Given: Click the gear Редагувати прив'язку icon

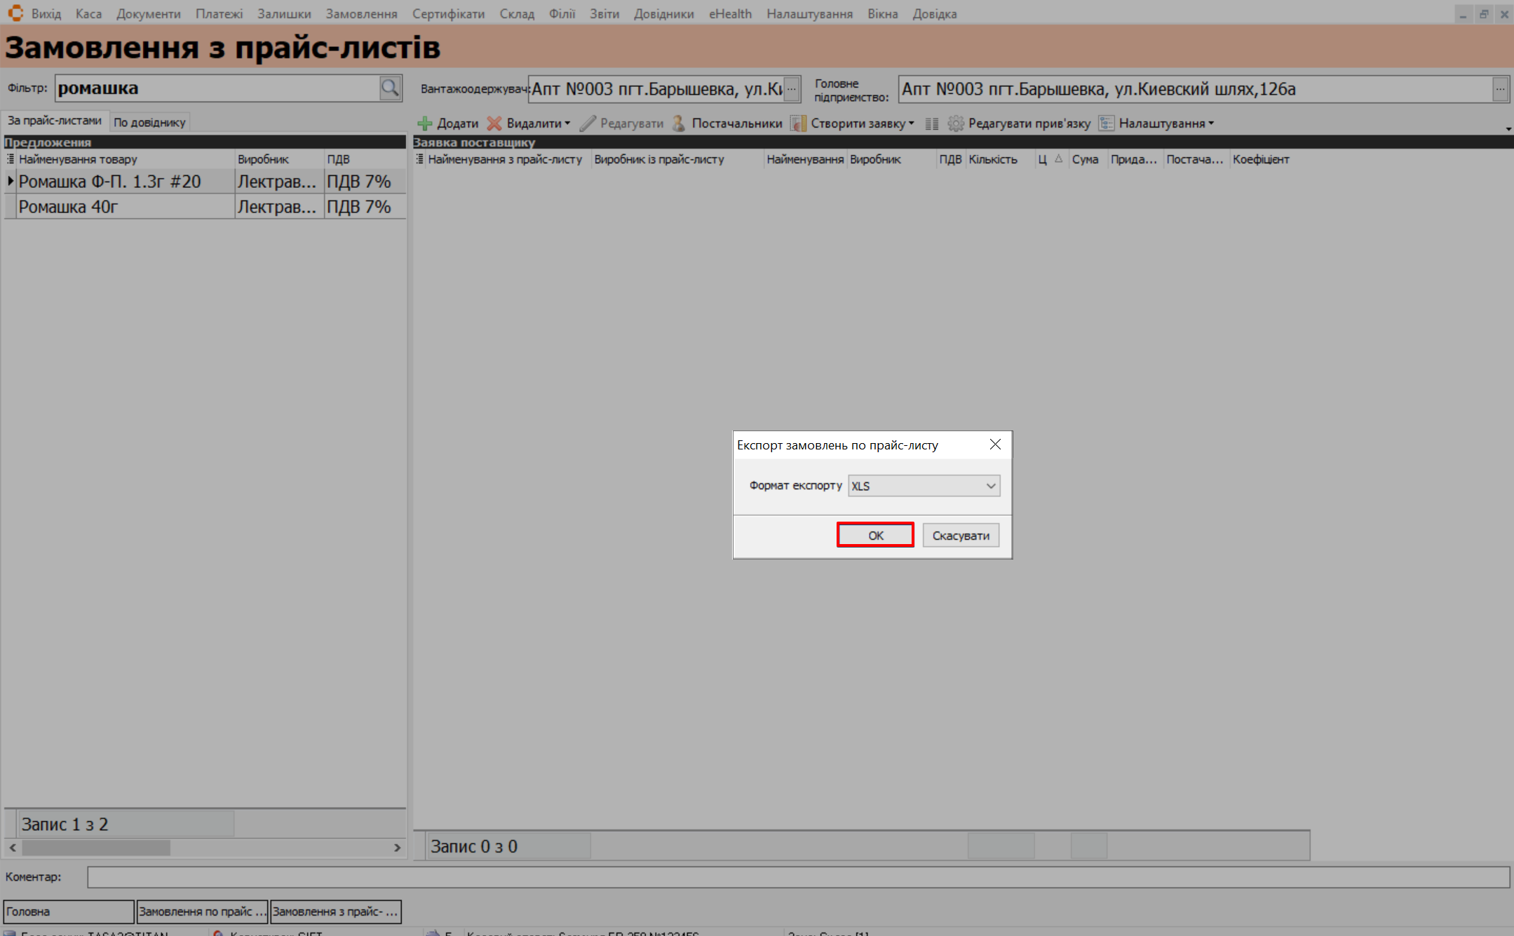Looking at the screenshot, I should [x=955, y=123].
